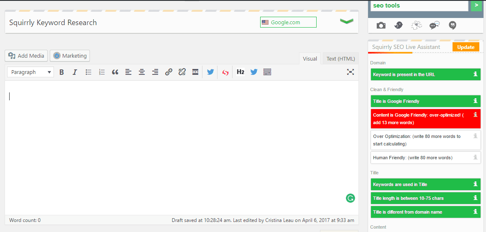Toggle the toolbar keyboard icon

[x=267, y=72]
